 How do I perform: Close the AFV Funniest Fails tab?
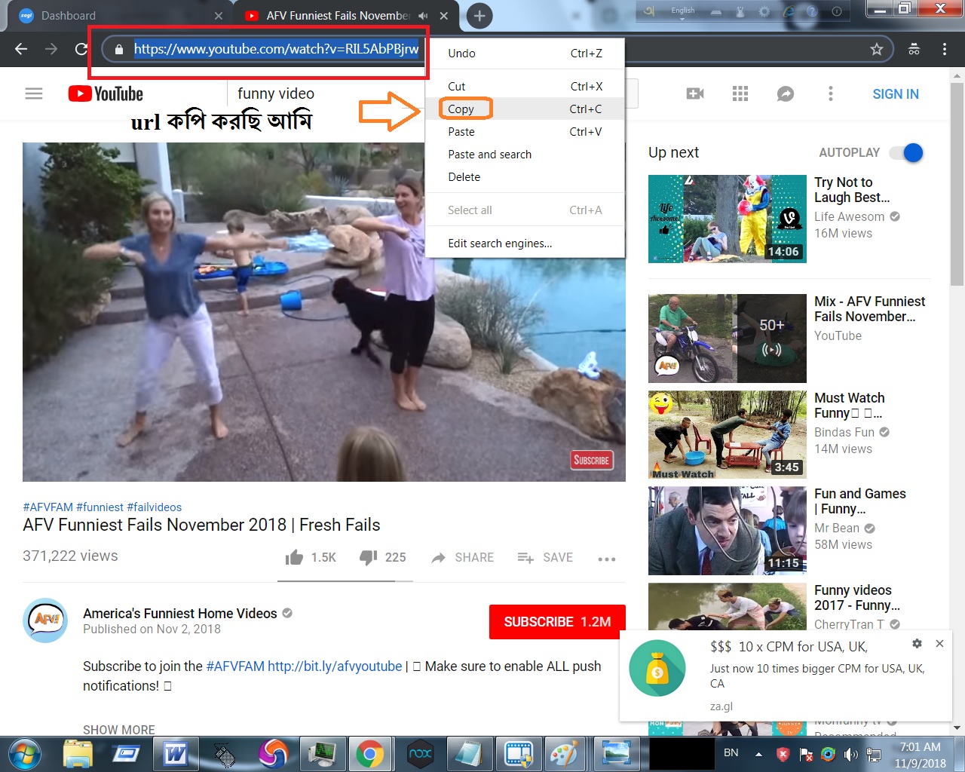[444, 16]
